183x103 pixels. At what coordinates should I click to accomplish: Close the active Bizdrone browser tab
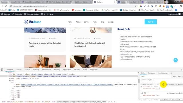[115, 2]
